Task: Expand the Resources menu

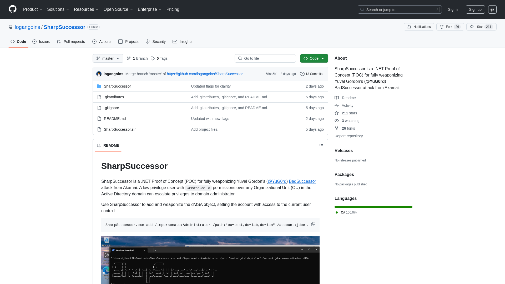Action: 86,9
